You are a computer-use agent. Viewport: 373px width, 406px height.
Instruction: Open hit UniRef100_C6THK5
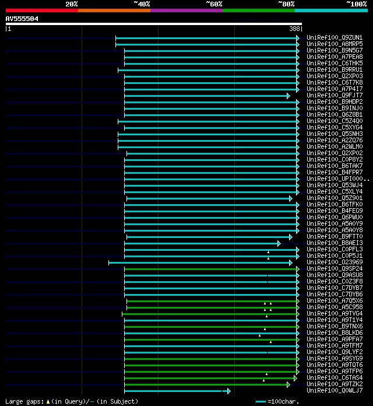(x=335, y=63)
